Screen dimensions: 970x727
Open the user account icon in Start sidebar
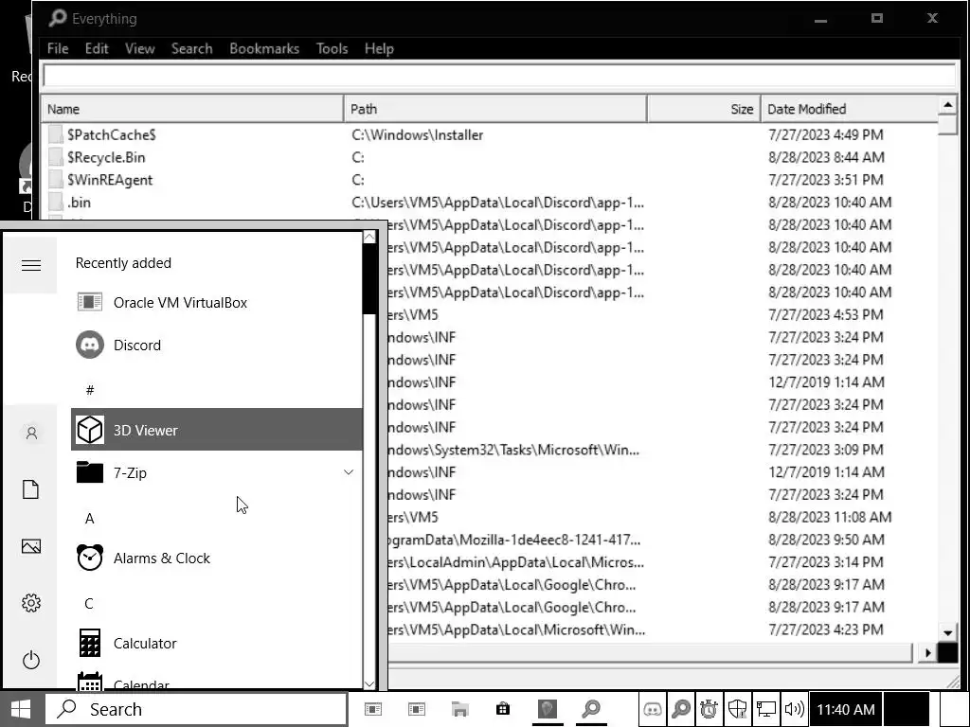pyautogui.click(x=31, y=433)
